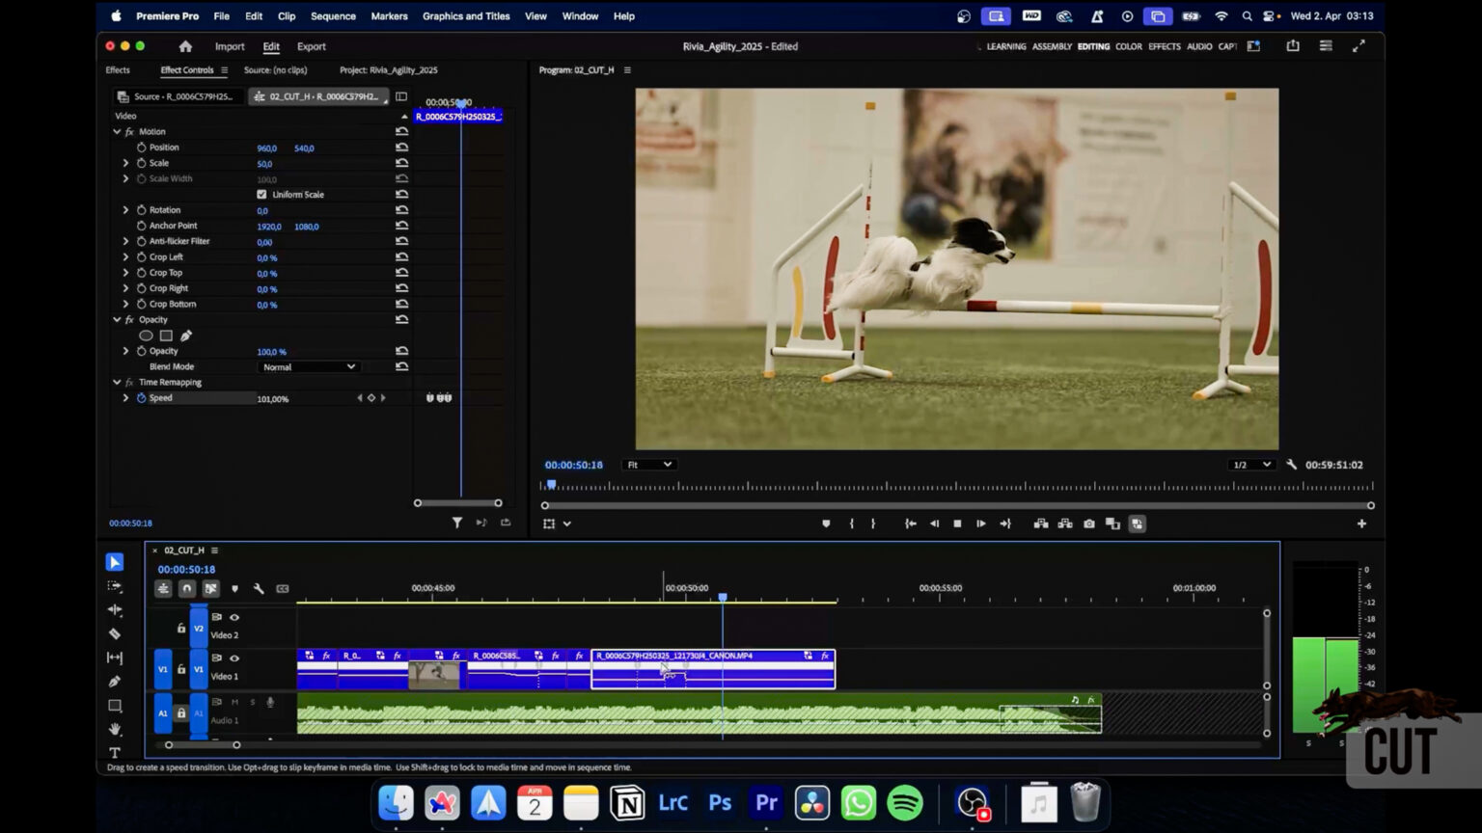This screenshot has width=1482, height=833.
Task: Toggle animation stopwatch for Opacity
Action: [x=142, y=351]
